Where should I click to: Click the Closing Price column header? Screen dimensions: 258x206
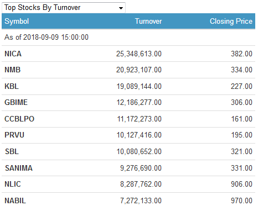point(231,21)
